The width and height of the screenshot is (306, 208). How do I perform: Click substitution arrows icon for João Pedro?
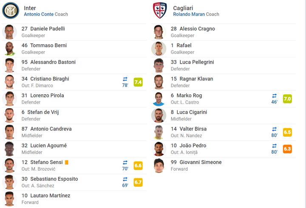coord(275,146)
